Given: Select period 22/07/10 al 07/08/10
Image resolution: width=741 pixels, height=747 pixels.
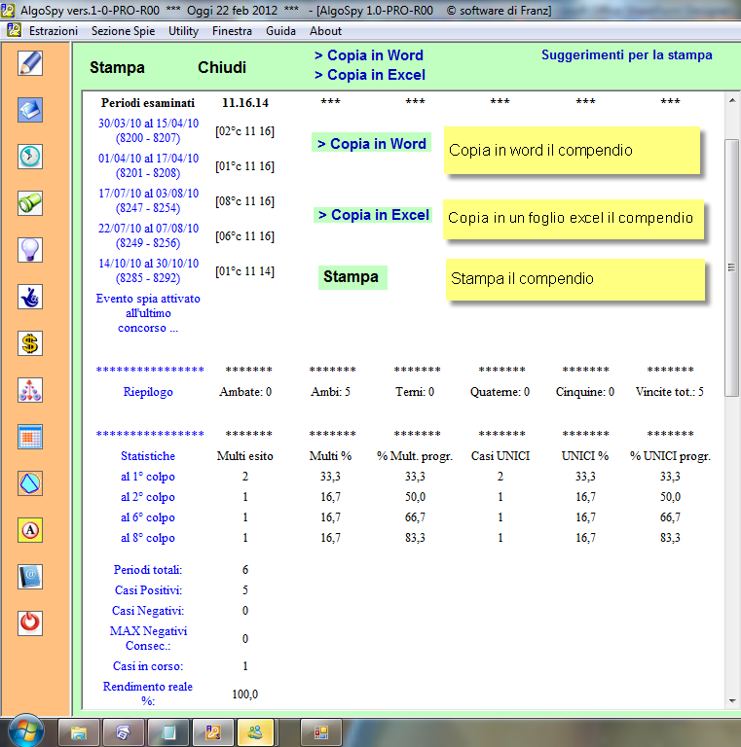Looking at the screenshot, I should coord(148,235).
